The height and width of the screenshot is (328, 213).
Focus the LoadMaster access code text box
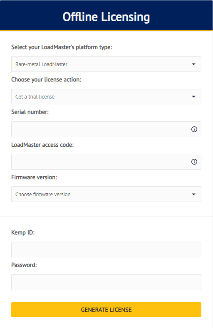tap(106, 162)
